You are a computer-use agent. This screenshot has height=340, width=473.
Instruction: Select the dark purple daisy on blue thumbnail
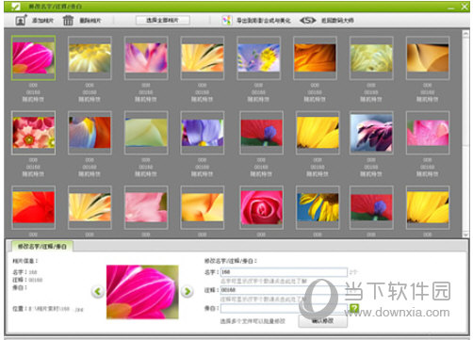(371, 133)
